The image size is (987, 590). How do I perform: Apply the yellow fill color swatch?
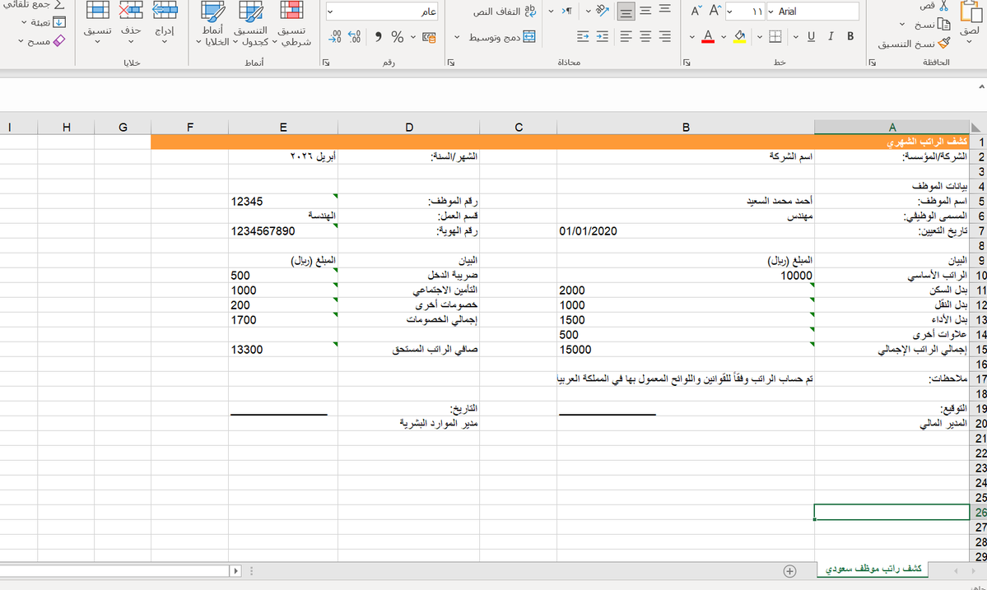click(x=740, y=37)
